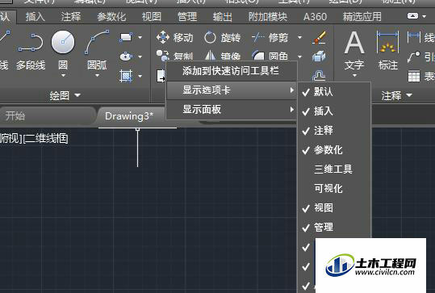Viewport: 435px width, 293px height.
Task: Open the Circle tool dropdown arrow
Action: (63, 76)
